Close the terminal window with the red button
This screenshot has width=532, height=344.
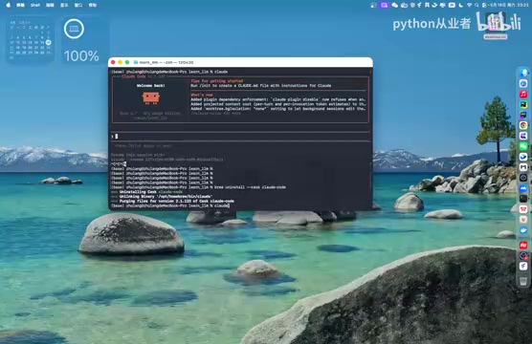pos(113,62)
